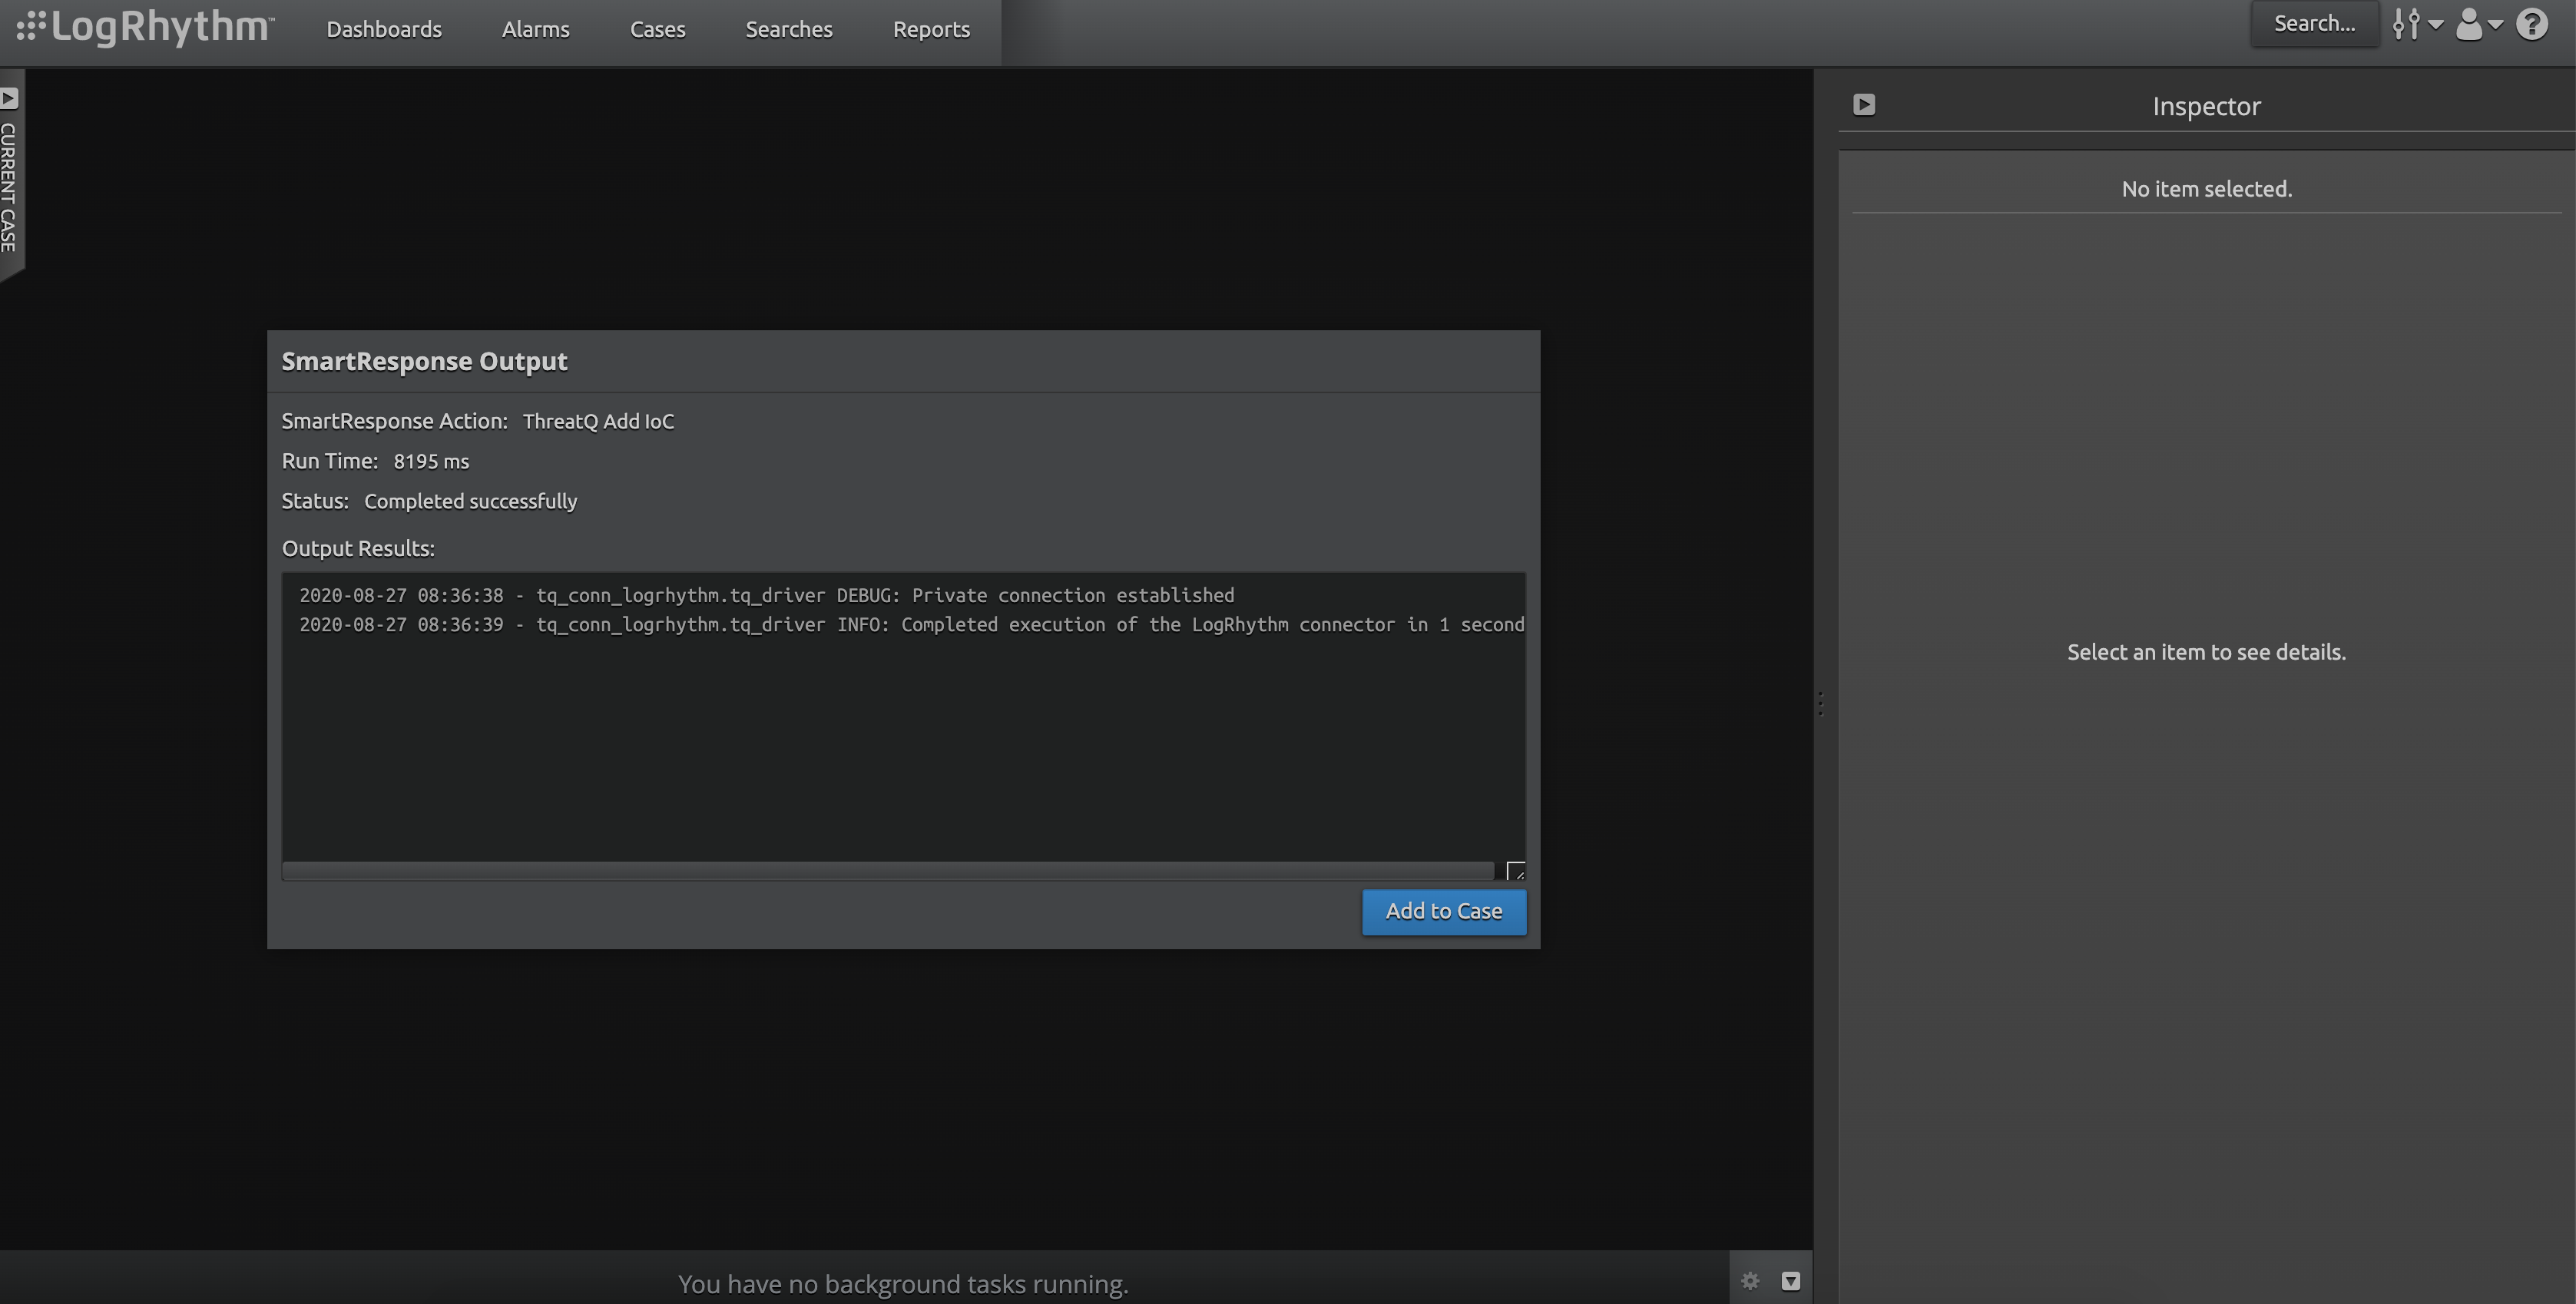Click the top Search field
This screenshot has width=2576, height=1304.
tap(2314, 23)
